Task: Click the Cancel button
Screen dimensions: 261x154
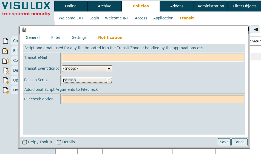Action: pyautogui.click(x=239, y=142)
